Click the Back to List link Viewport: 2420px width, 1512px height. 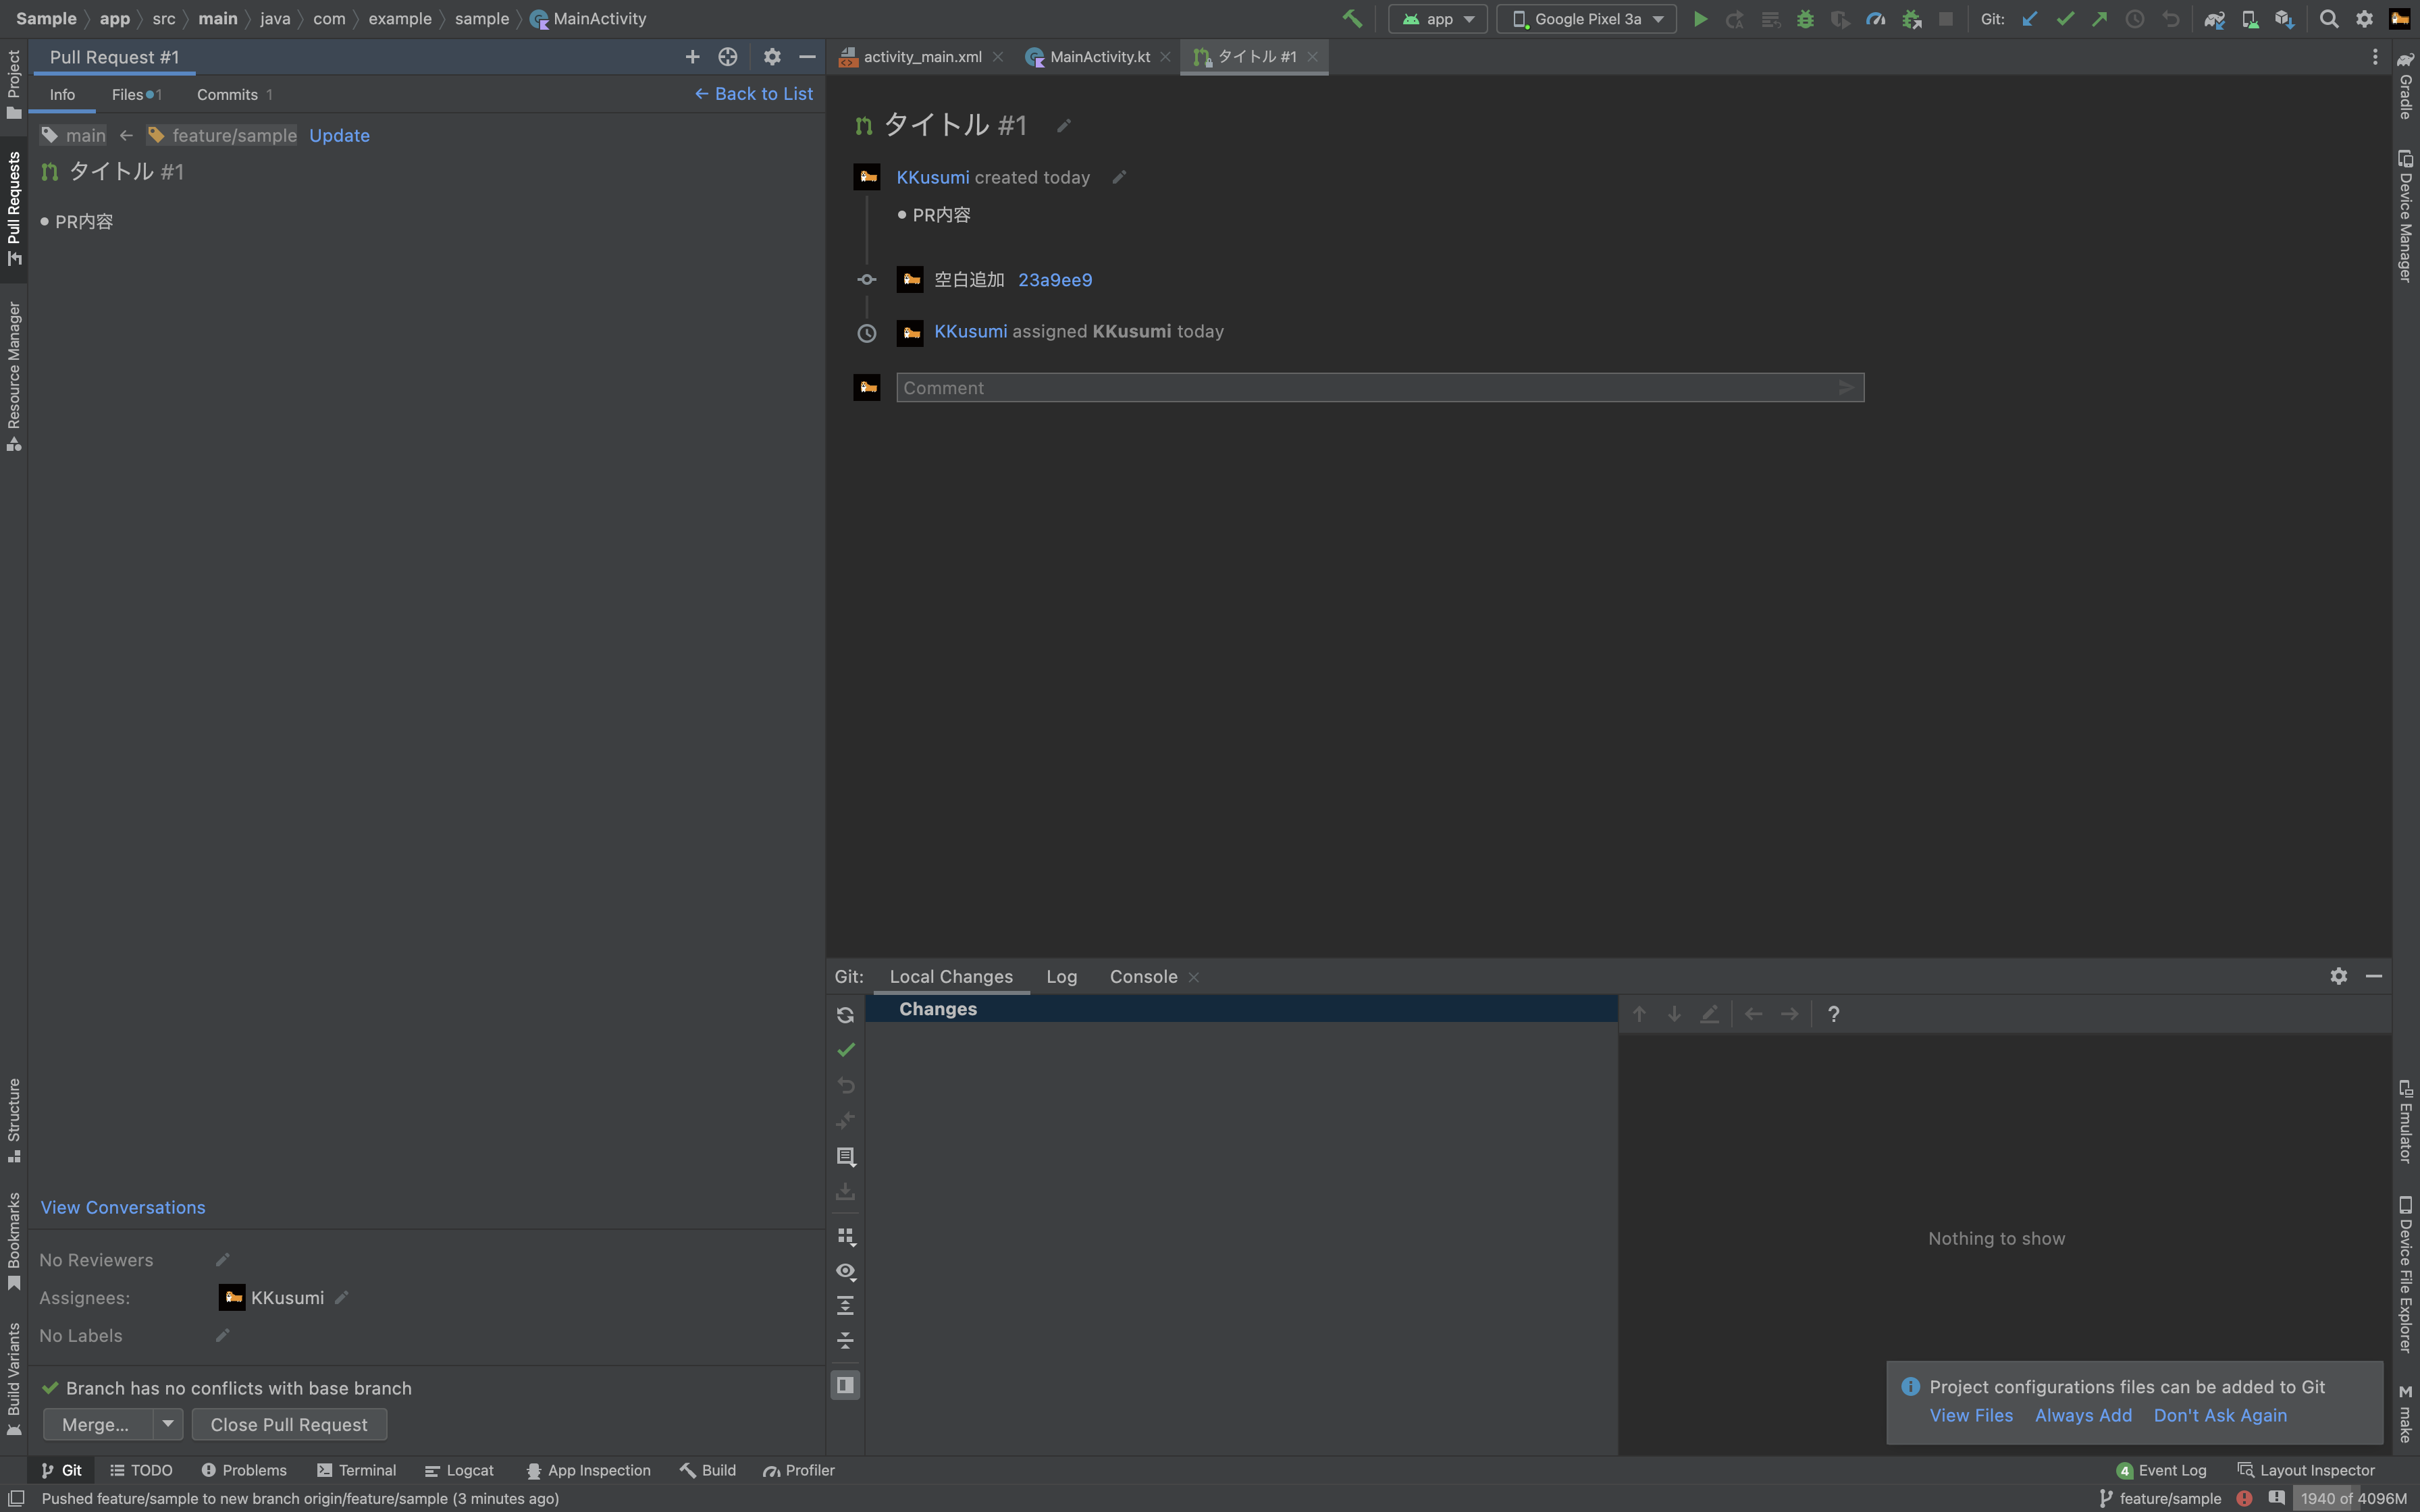(754, 94)
